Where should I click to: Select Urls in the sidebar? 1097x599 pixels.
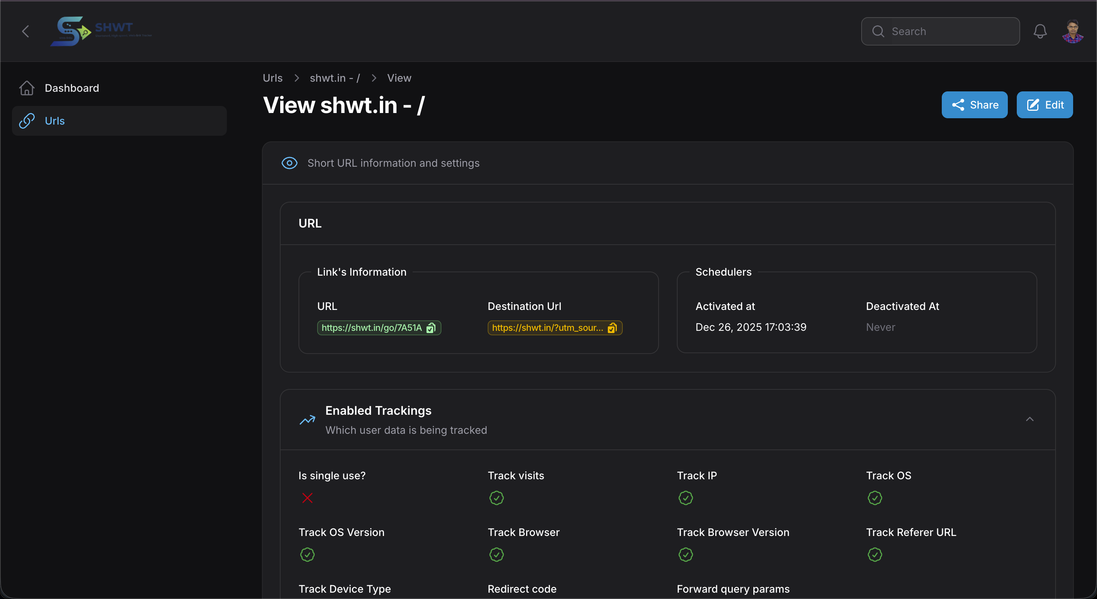tap(54, 120)
